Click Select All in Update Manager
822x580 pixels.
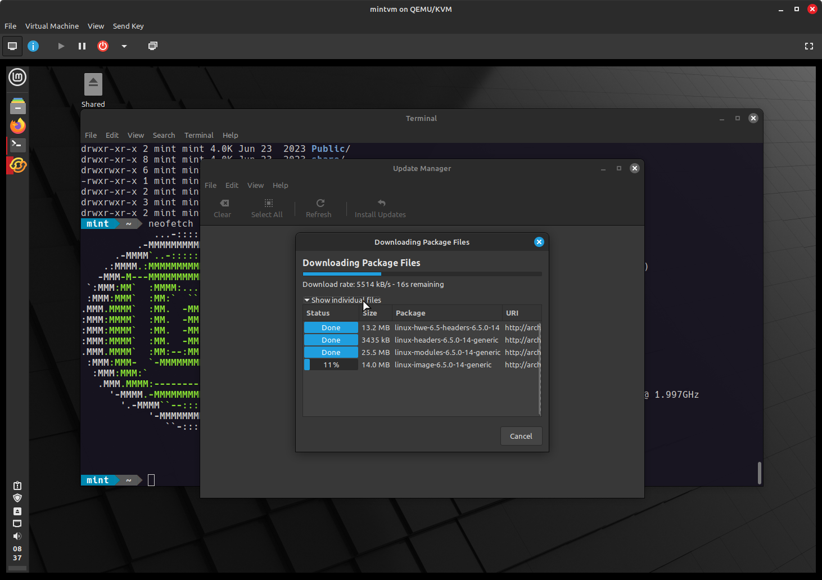[x=267, y=208]
